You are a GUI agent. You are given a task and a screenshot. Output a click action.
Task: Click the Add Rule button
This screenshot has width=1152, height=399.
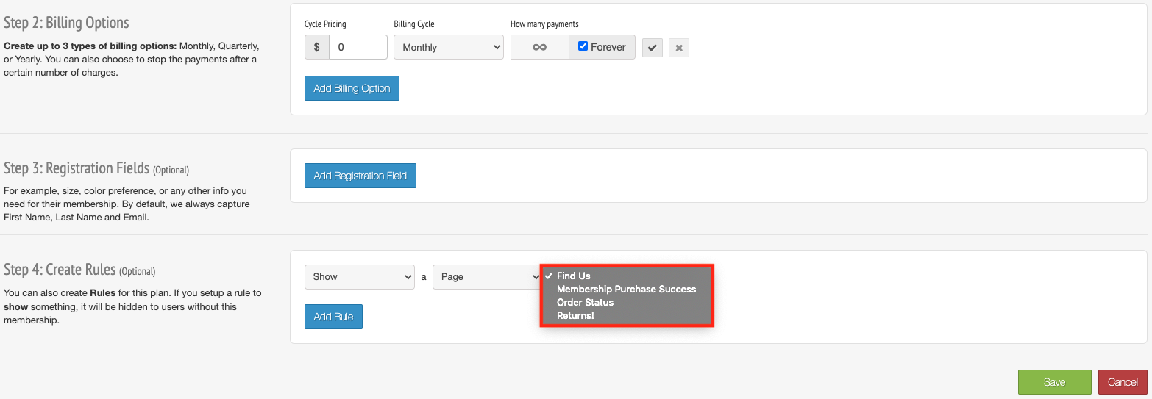[x=333, y=317]
